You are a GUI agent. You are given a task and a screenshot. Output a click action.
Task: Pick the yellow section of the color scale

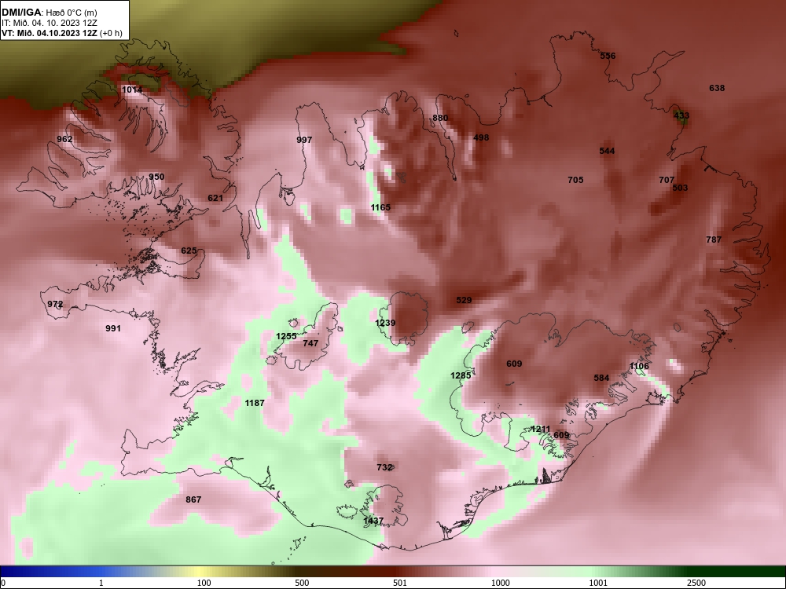[198, 572]
